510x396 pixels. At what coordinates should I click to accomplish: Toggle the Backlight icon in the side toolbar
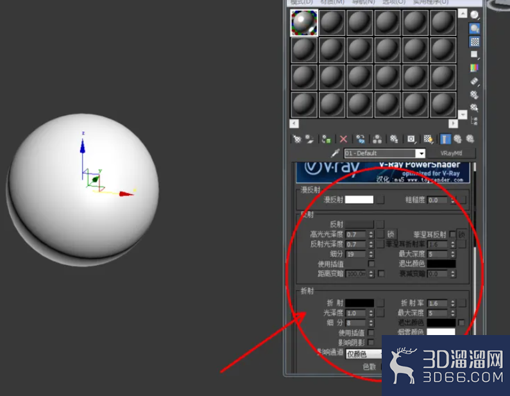click(475, 29)
